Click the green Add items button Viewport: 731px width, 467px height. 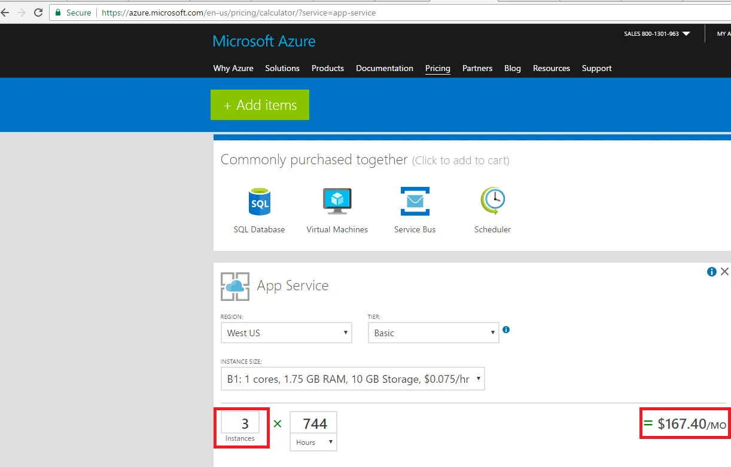[260, 105]
